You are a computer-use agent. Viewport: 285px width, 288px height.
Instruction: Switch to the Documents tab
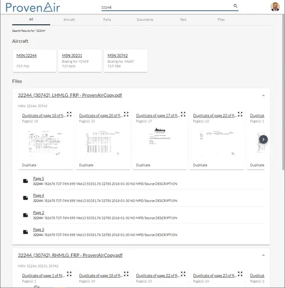145,19
